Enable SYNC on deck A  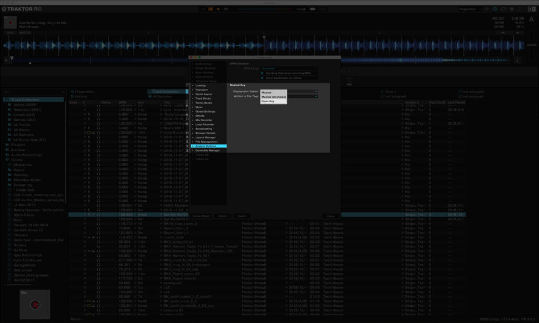coord(11,33)
